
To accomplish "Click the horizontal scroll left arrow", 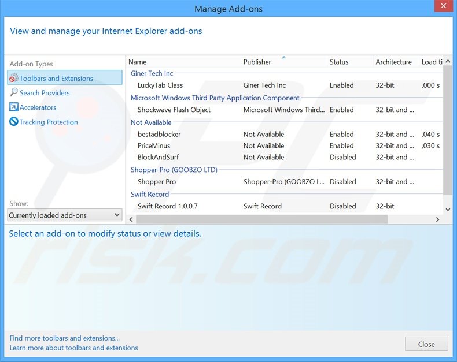I will tap(131, 219).
